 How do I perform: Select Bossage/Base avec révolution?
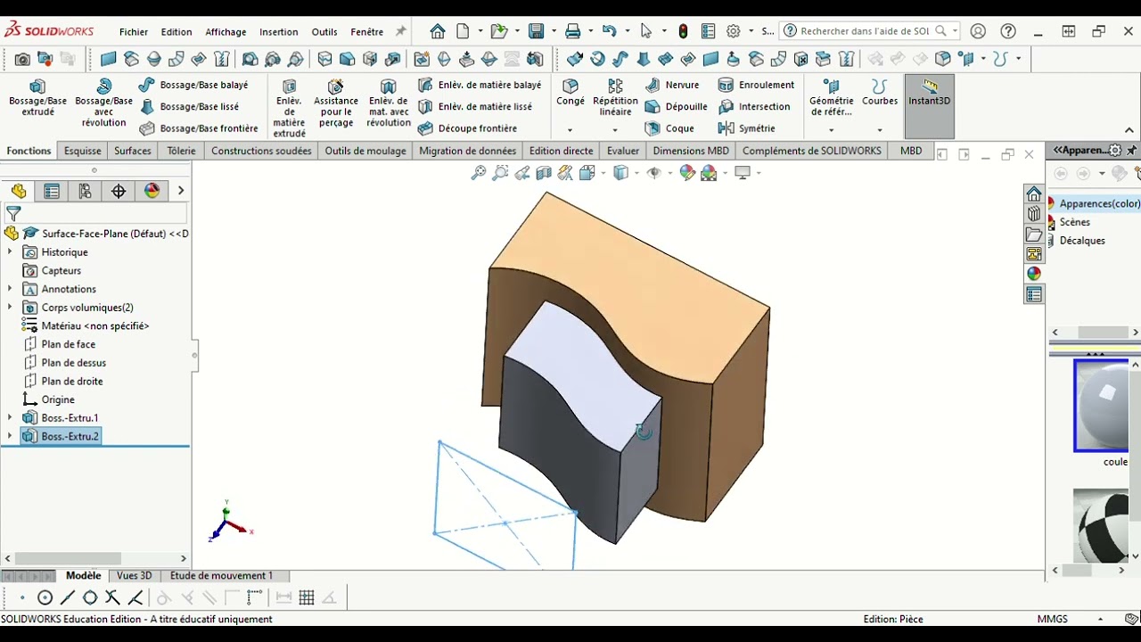click(103, 103)
